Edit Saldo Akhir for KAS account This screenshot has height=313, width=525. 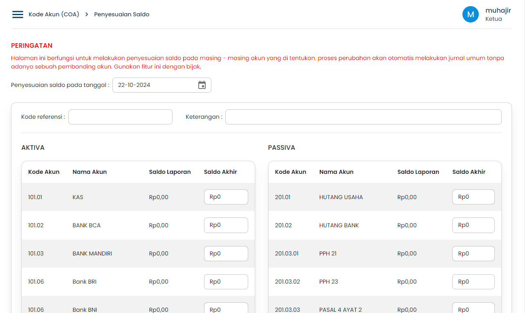click(x=226, y=197)
